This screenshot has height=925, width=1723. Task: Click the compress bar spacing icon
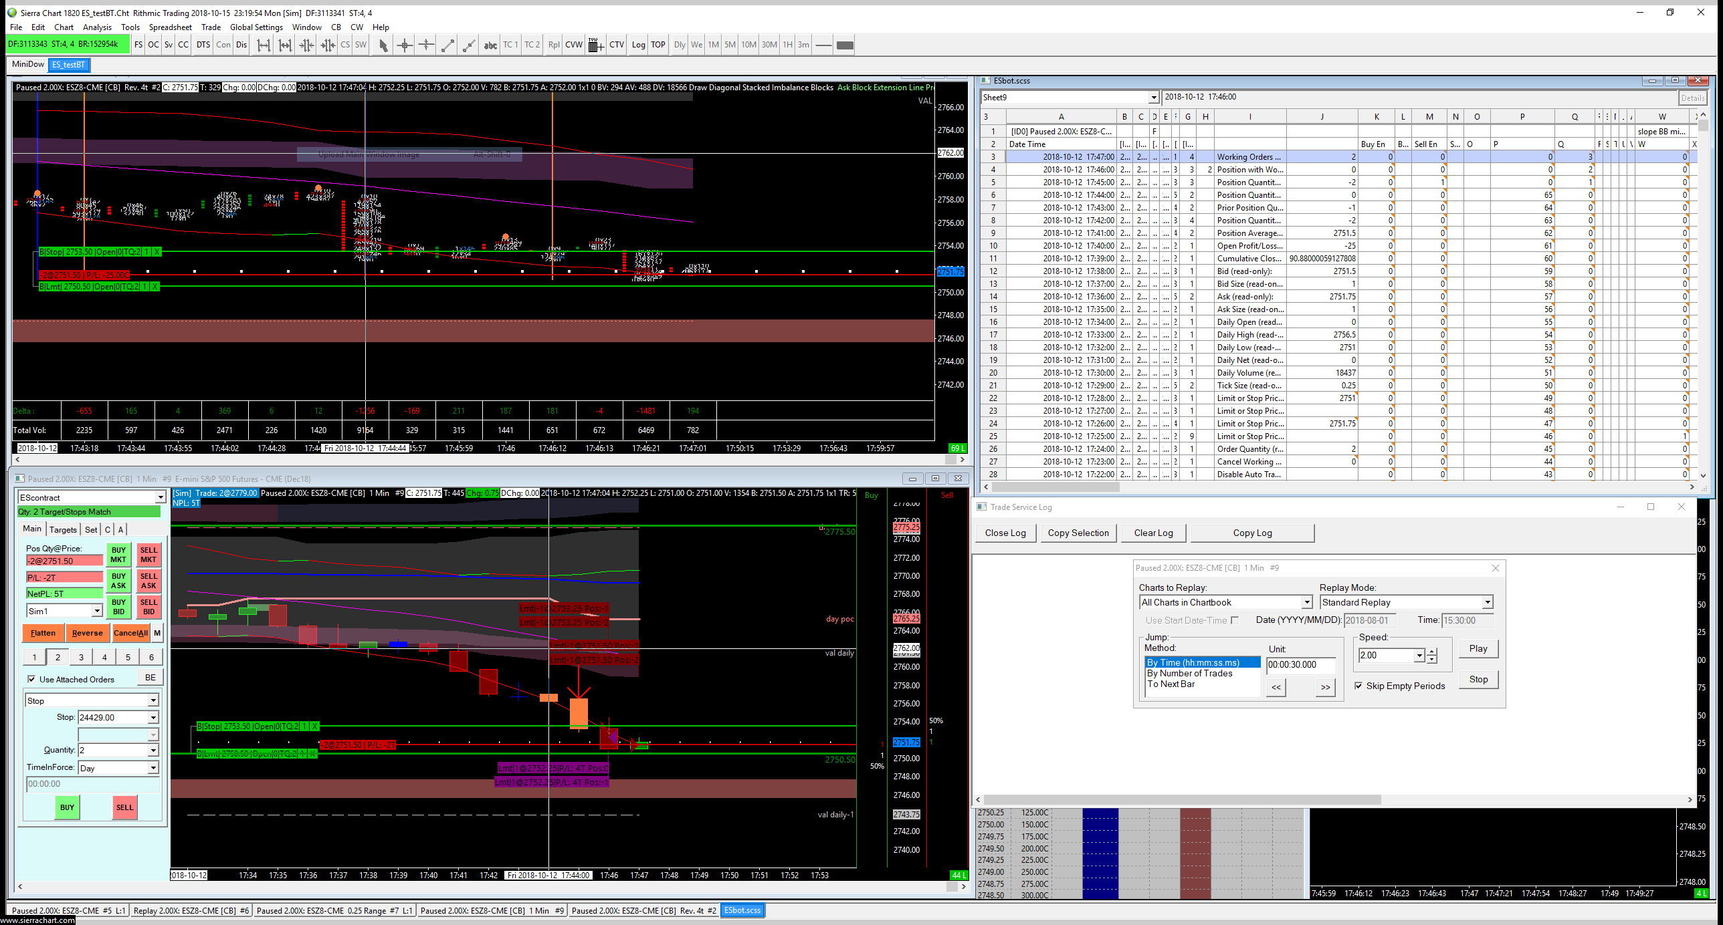306,45
